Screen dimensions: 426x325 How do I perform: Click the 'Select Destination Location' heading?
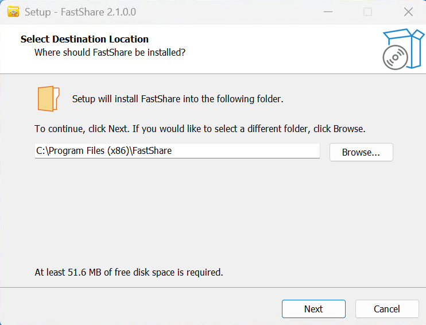pyautogui.click(x=84, y=39)
